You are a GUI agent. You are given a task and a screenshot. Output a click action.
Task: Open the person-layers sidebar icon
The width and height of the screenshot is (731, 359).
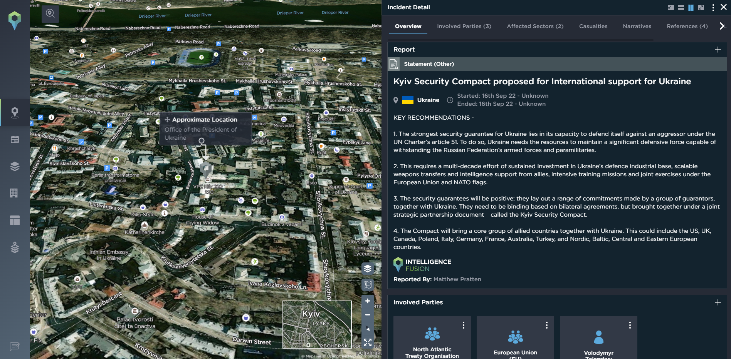click(15, 247)
